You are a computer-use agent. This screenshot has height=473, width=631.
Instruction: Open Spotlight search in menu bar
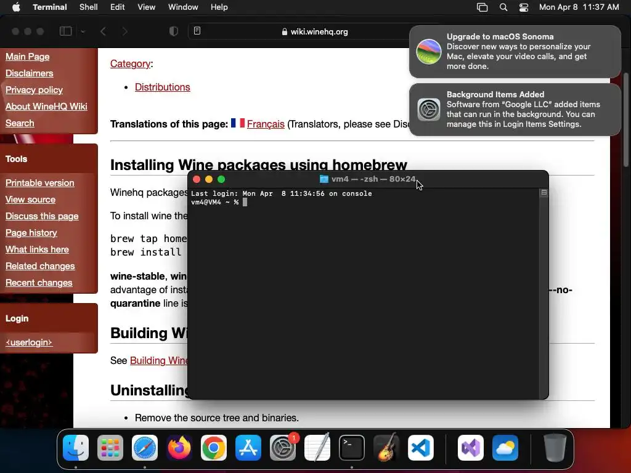click(503, 7)
